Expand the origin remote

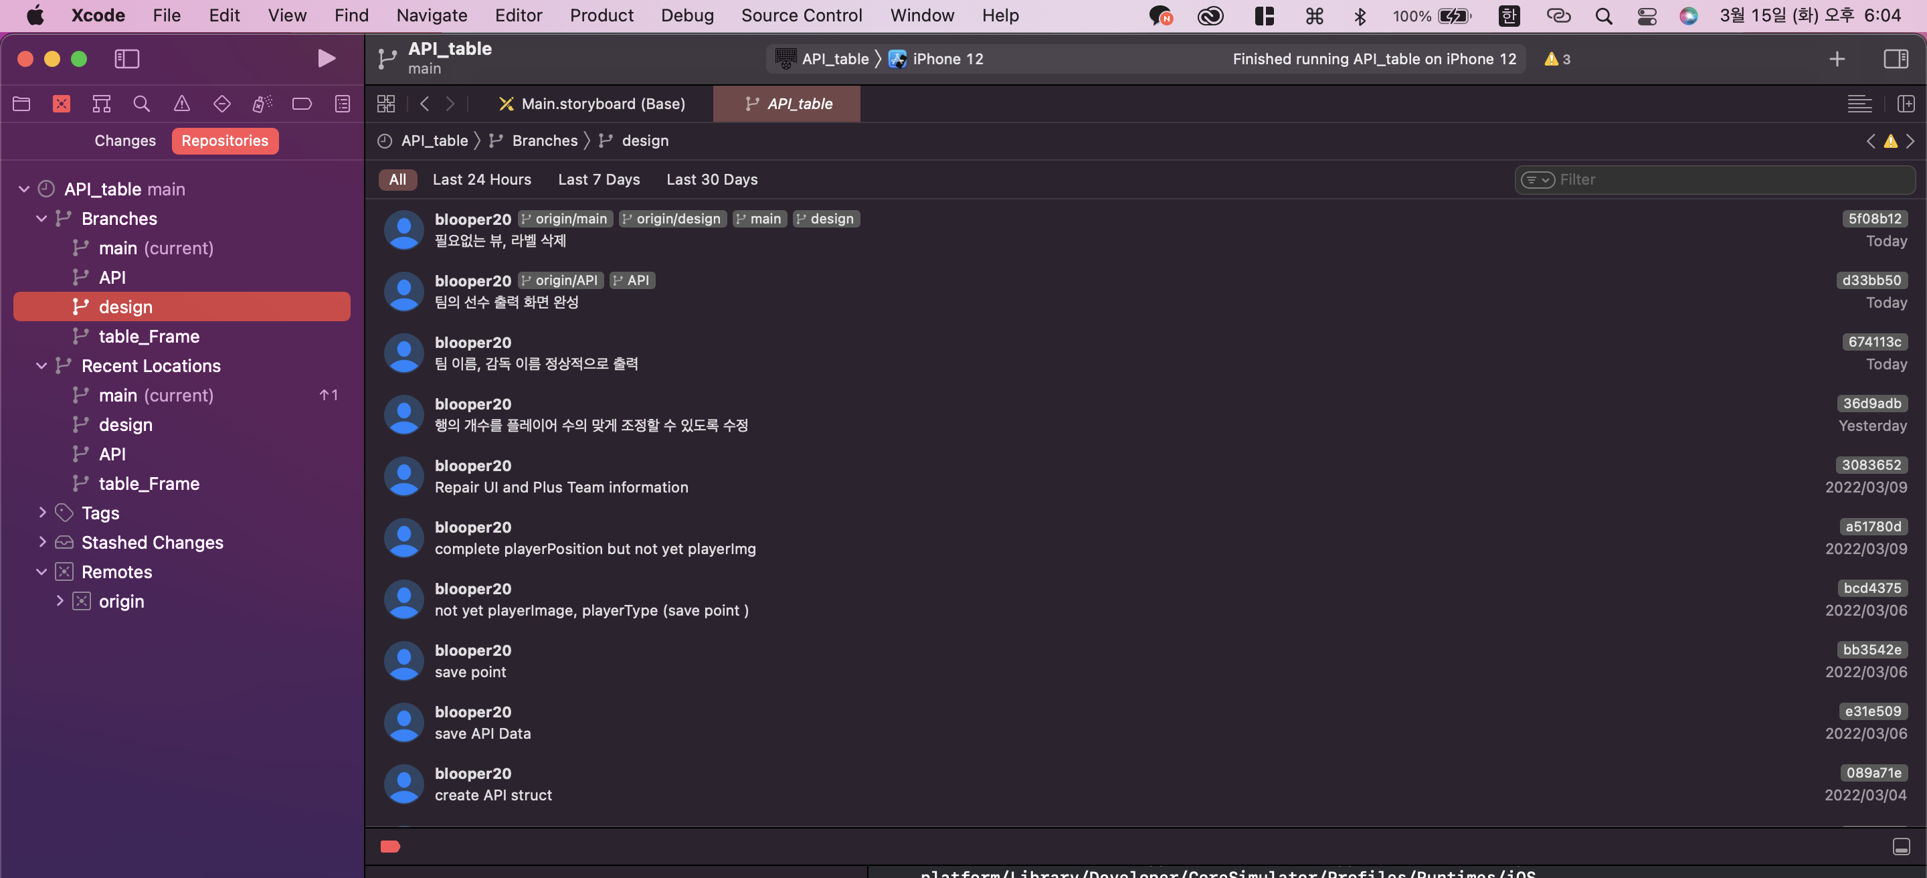pyautogui.click(x=60, y=602)
